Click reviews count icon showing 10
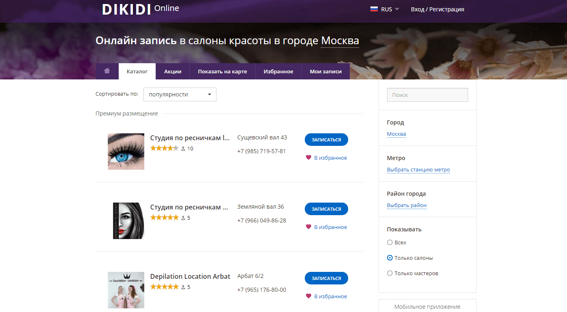 pyautogui.click(x=184, y=149)
